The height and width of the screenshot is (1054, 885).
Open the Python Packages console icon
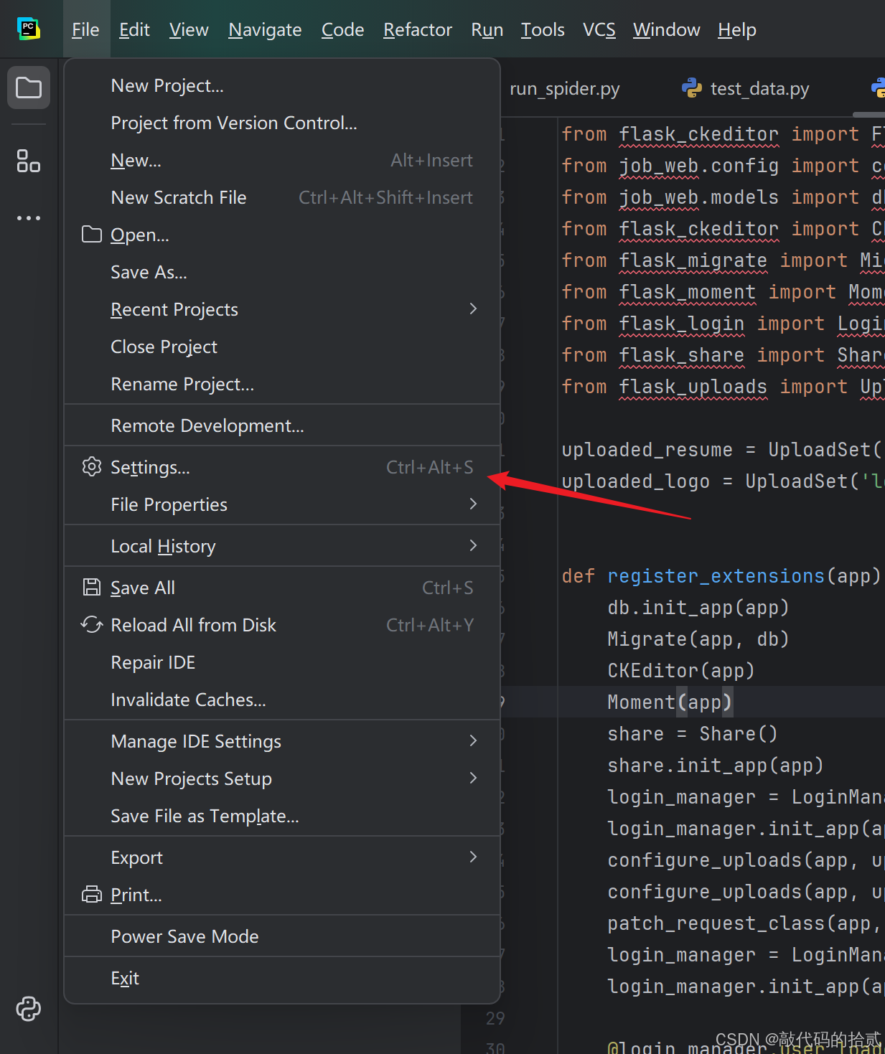click(x=29, y=1008)
